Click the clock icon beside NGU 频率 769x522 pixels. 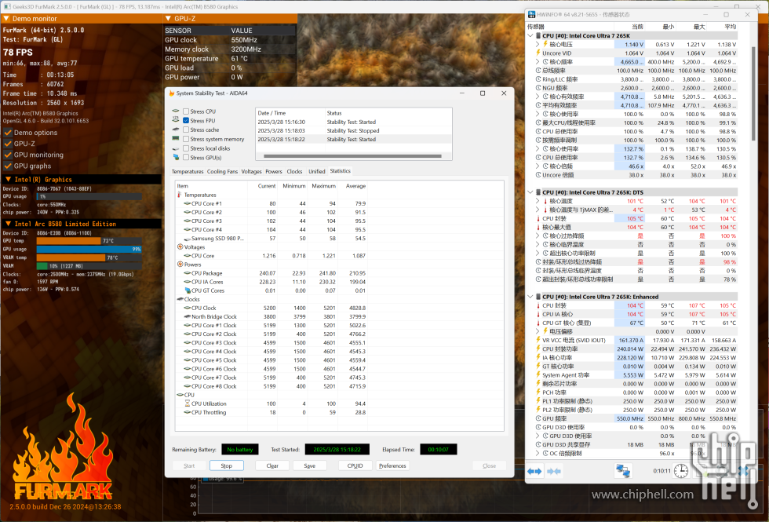coord(538,88)
